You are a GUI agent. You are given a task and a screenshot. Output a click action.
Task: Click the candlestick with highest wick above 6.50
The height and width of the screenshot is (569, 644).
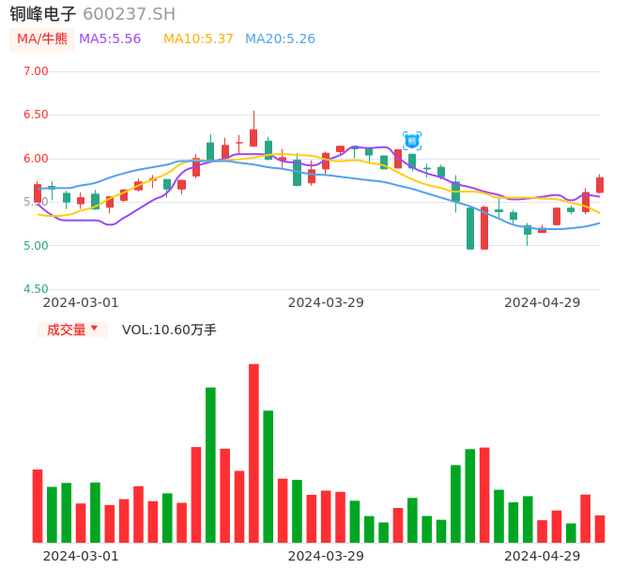[x=253, y=129]
